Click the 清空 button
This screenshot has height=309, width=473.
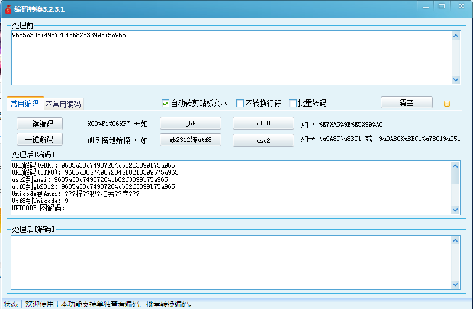click(406, 102)
